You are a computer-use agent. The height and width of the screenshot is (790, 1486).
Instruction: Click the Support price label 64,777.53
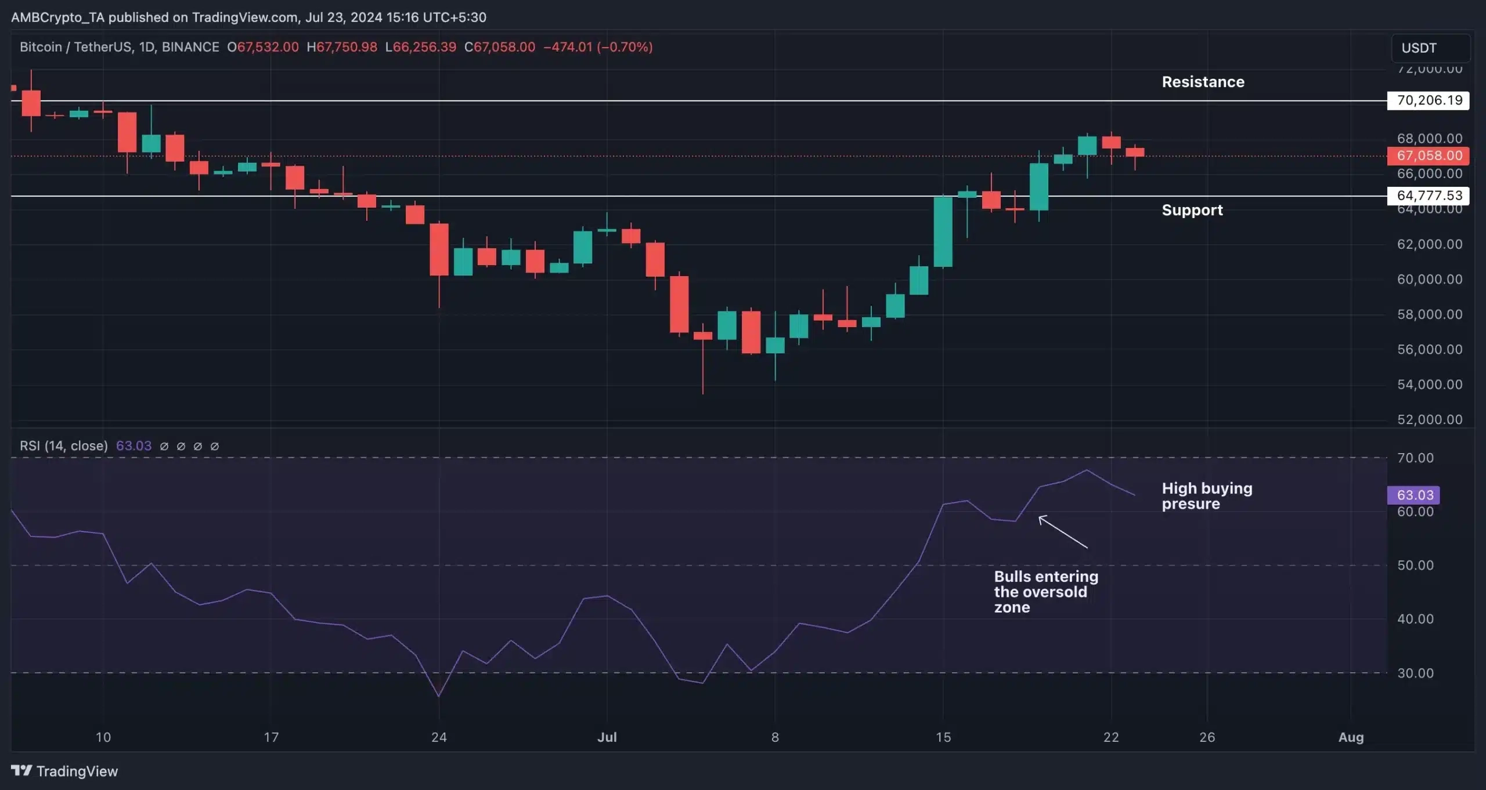(1429, 195)
